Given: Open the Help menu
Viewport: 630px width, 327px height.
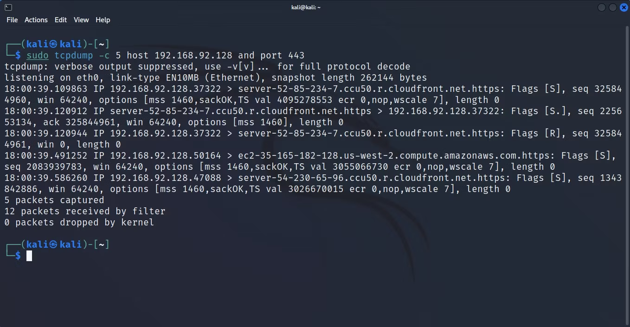Looking at the screenshot, I should [x=103, y=20].
